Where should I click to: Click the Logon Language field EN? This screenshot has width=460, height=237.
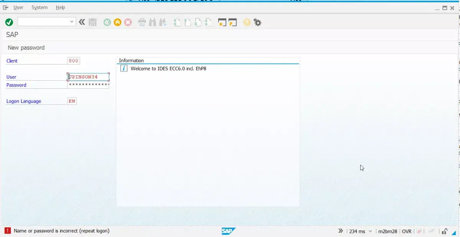(x=72, y=101)
